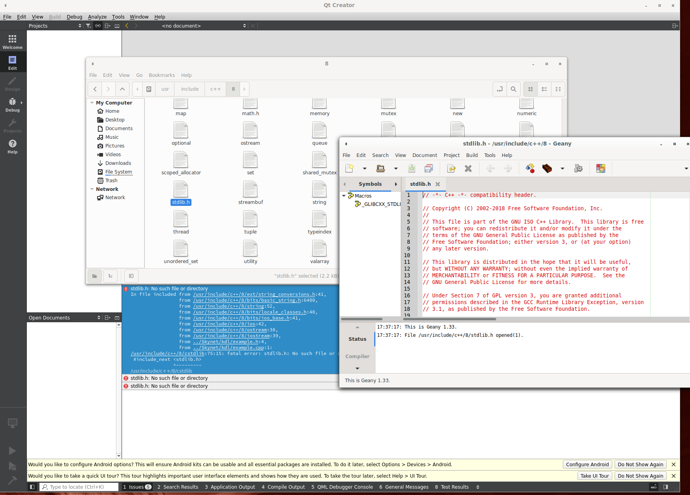Screen dimensions: 690x495
Task: Toggle the Qt Creator left sidebar
Action: [x=32, y=487]
